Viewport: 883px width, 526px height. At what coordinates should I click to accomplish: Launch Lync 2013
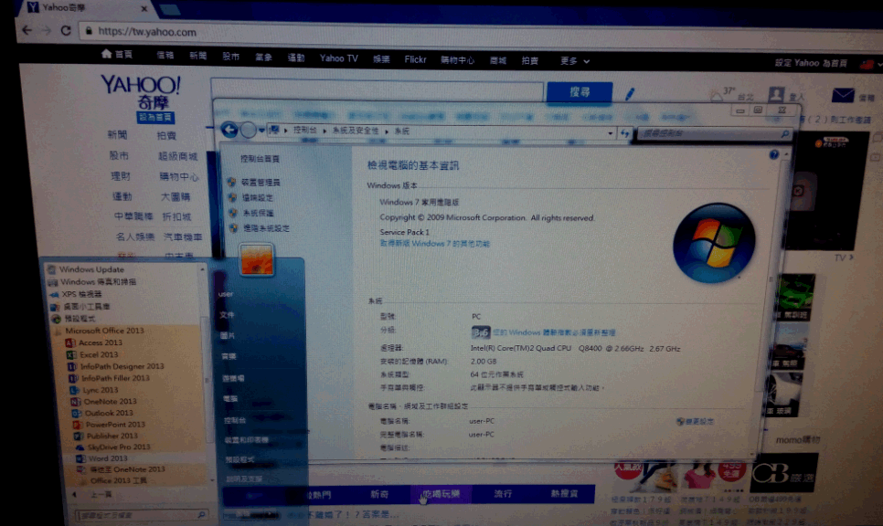tap(94, 390)
